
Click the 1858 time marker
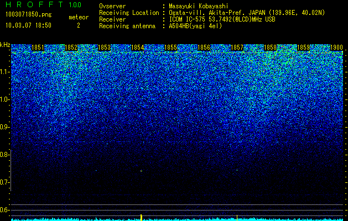(271, 48)
